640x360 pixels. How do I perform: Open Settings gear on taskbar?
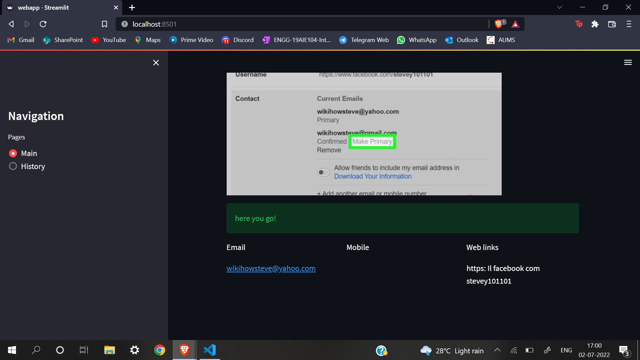pyautogui.click(x=135, y=350)
